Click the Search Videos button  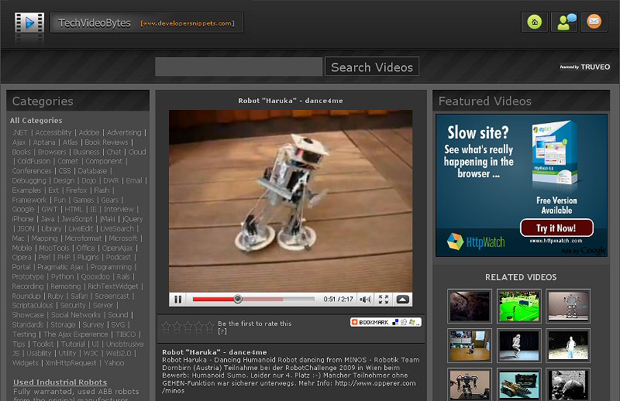point(372,67)
